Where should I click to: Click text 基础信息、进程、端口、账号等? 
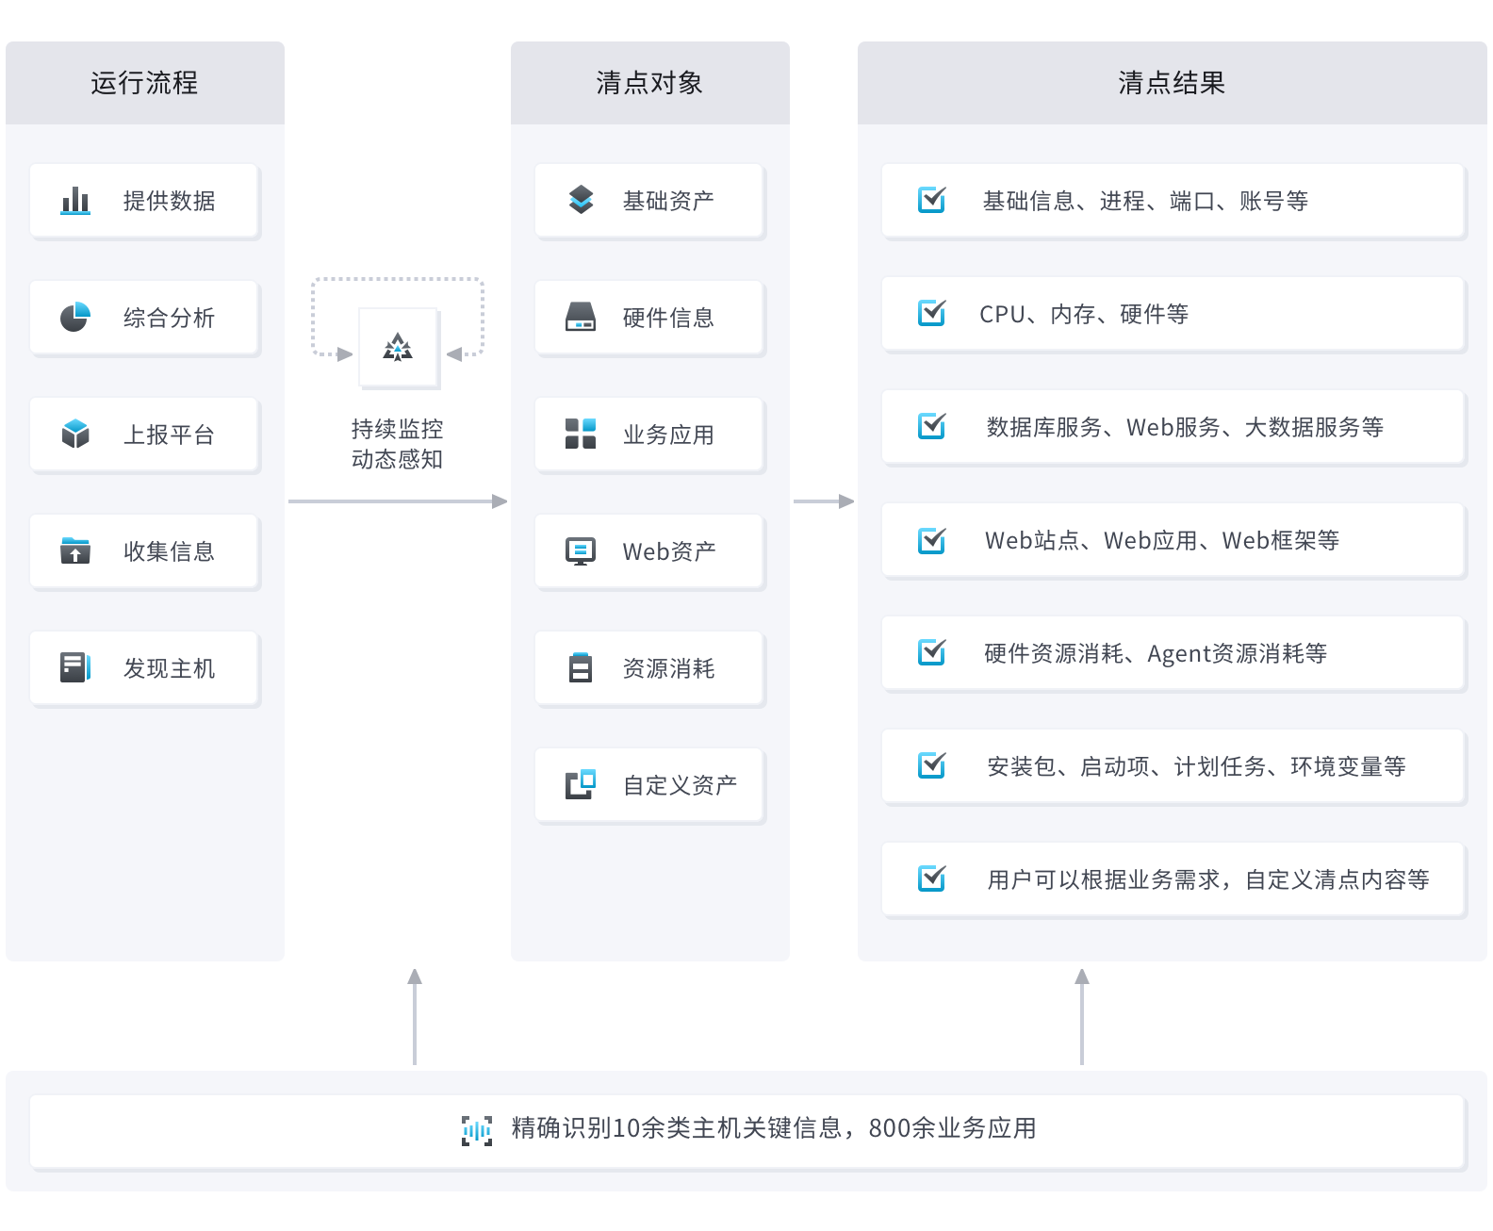click(x=1145, y=201)
